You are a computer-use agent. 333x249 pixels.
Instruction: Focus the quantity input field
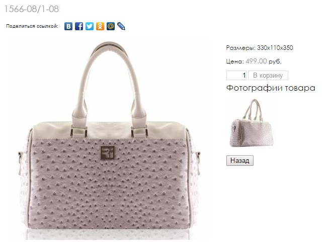[x=236, y=75]
